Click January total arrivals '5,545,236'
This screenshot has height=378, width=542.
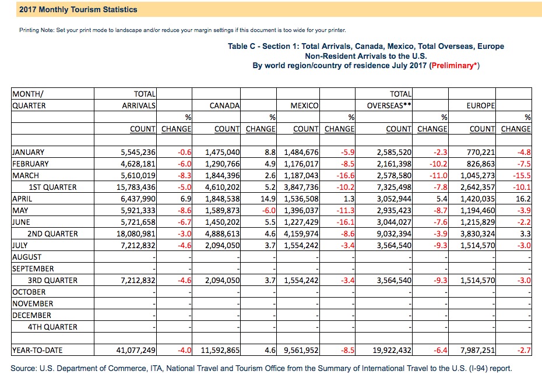pyautogui.click(x=138, y=153)
